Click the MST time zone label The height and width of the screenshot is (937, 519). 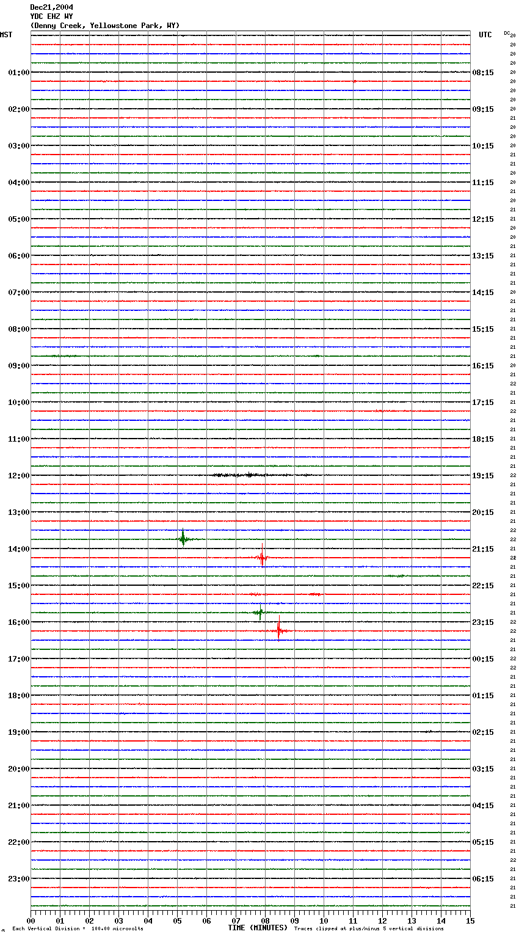6,35
